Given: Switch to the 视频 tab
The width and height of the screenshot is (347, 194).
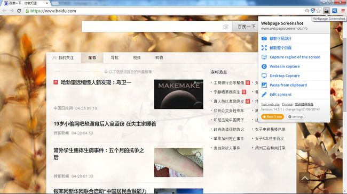Looking at the screenshot, I should [137, 58].
